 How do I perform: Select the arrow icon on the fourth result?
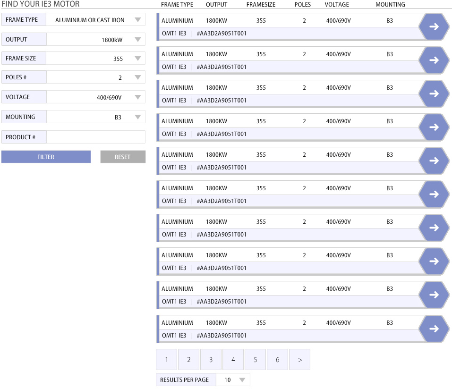tap(434, 127)
